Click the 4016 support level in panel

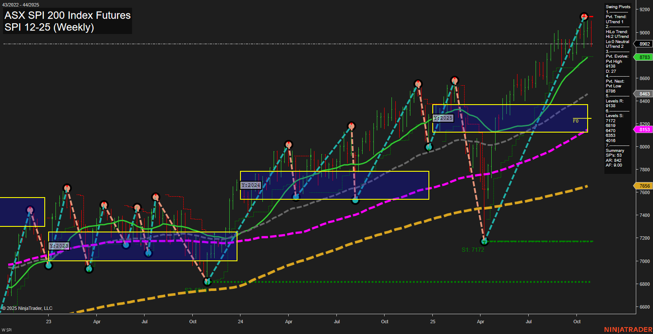click(610, 140)
